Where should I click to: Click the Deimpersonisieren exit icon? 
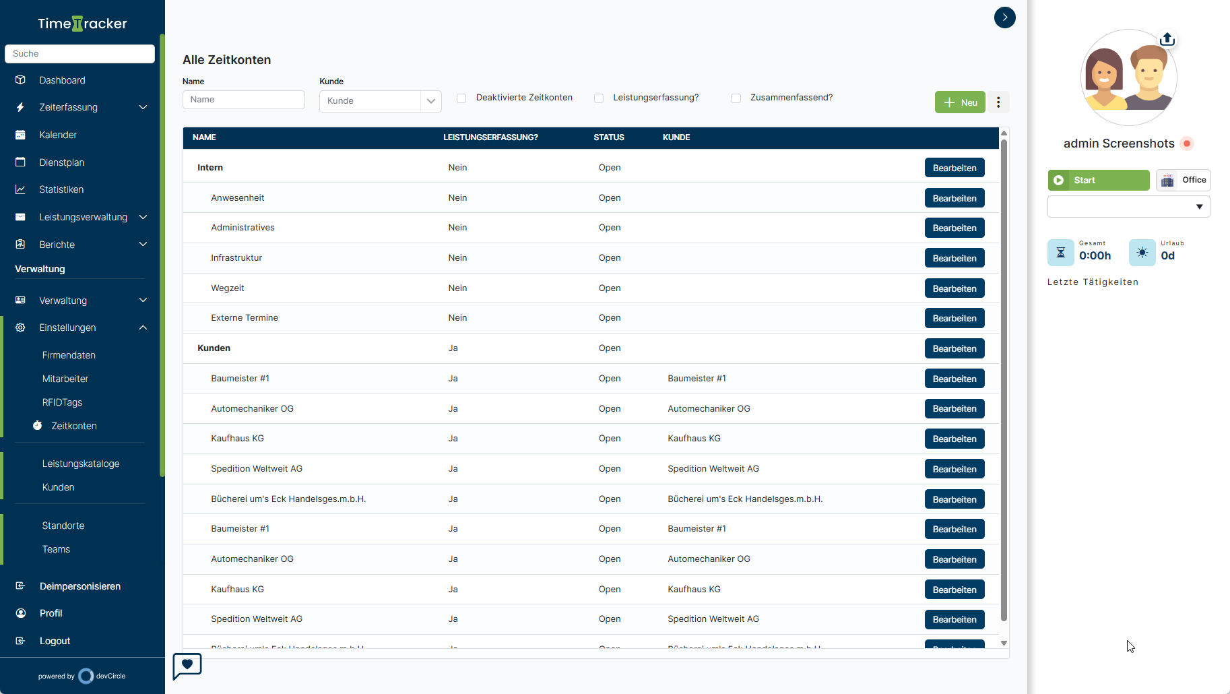point(20,586)
